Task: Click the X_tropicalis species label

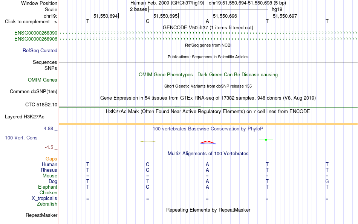Action: click(44, 198)
